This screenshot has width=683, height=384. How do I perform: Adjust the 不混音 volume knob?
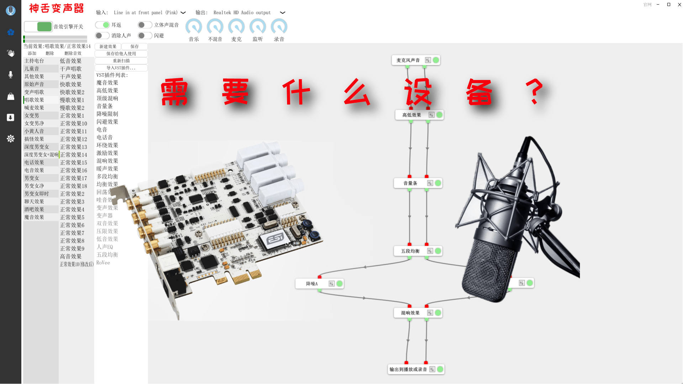[215, 27]
